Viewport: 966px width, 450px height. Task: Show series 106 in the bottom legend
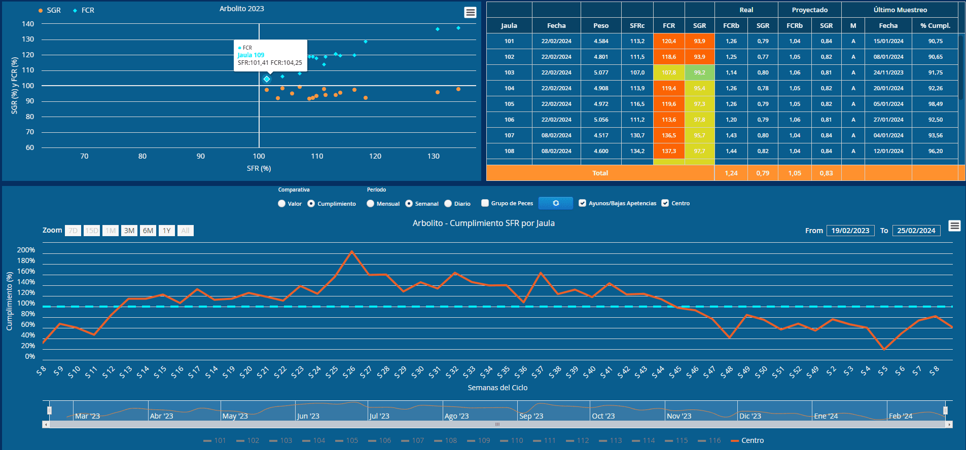[x=379, y=440]
